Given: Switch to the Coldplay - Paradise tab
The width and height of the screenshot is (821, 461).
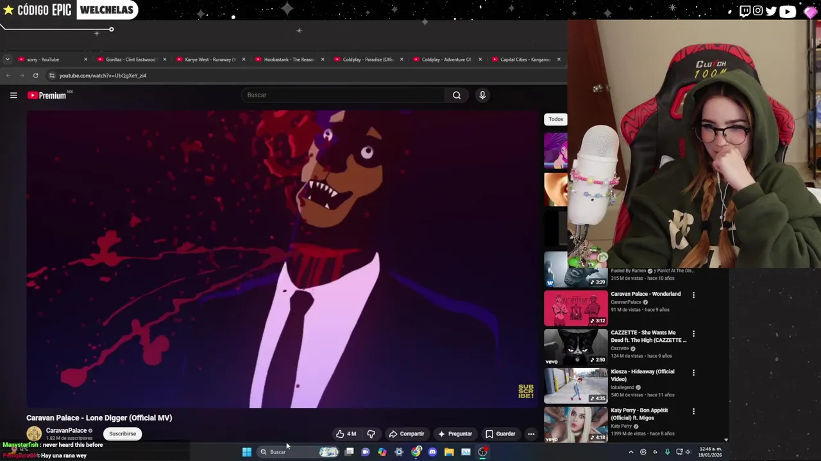Looking at the screenshot, I should [368, 60].
